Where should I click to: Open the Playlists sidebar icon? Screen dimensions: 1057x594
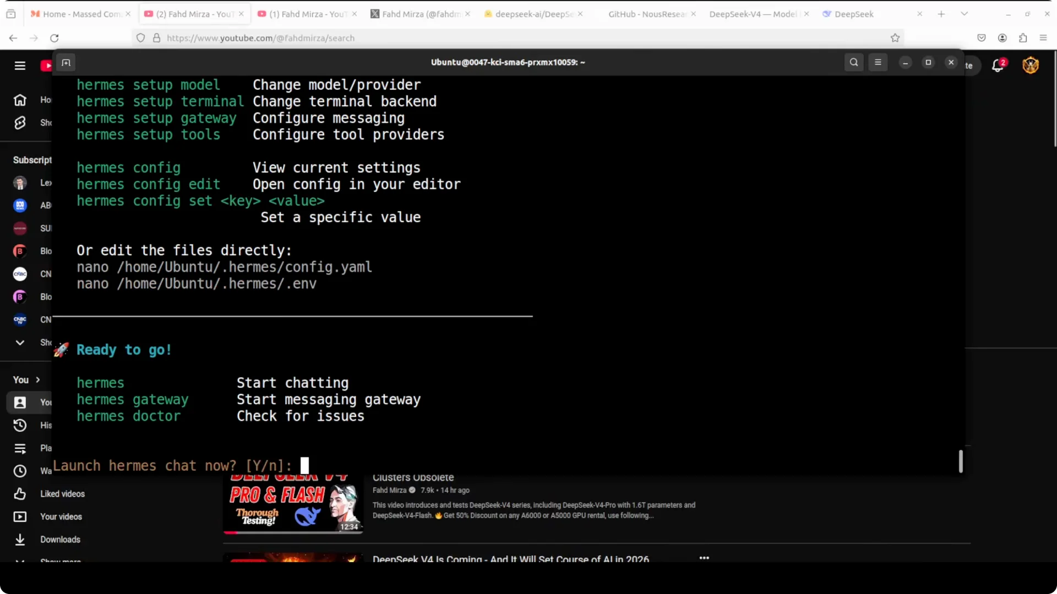(20, 448)
